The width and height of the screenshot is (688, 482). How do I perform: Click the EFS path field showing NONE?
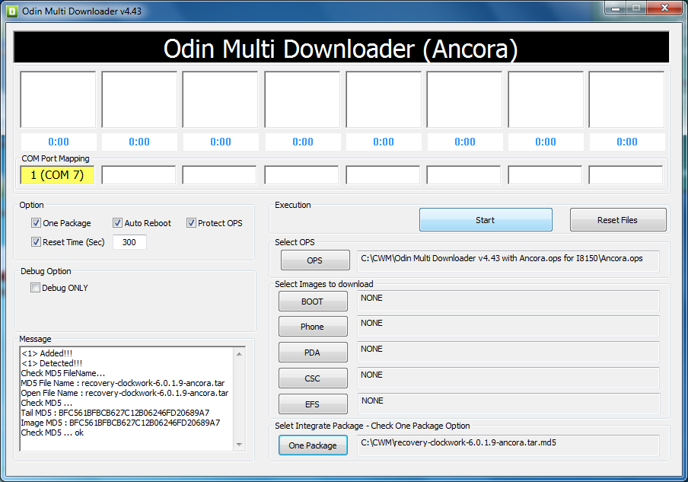tap(508, 404)
